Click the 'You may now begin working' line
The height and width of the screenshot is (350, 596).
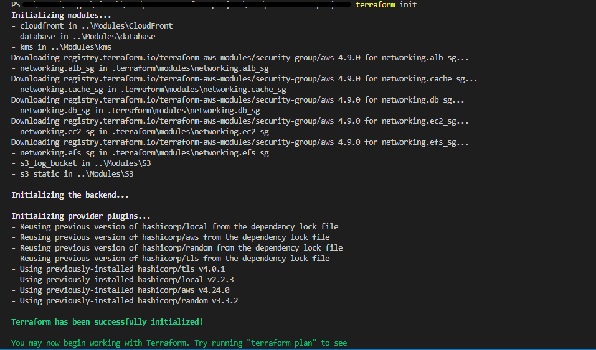click(x=179, y=343)
